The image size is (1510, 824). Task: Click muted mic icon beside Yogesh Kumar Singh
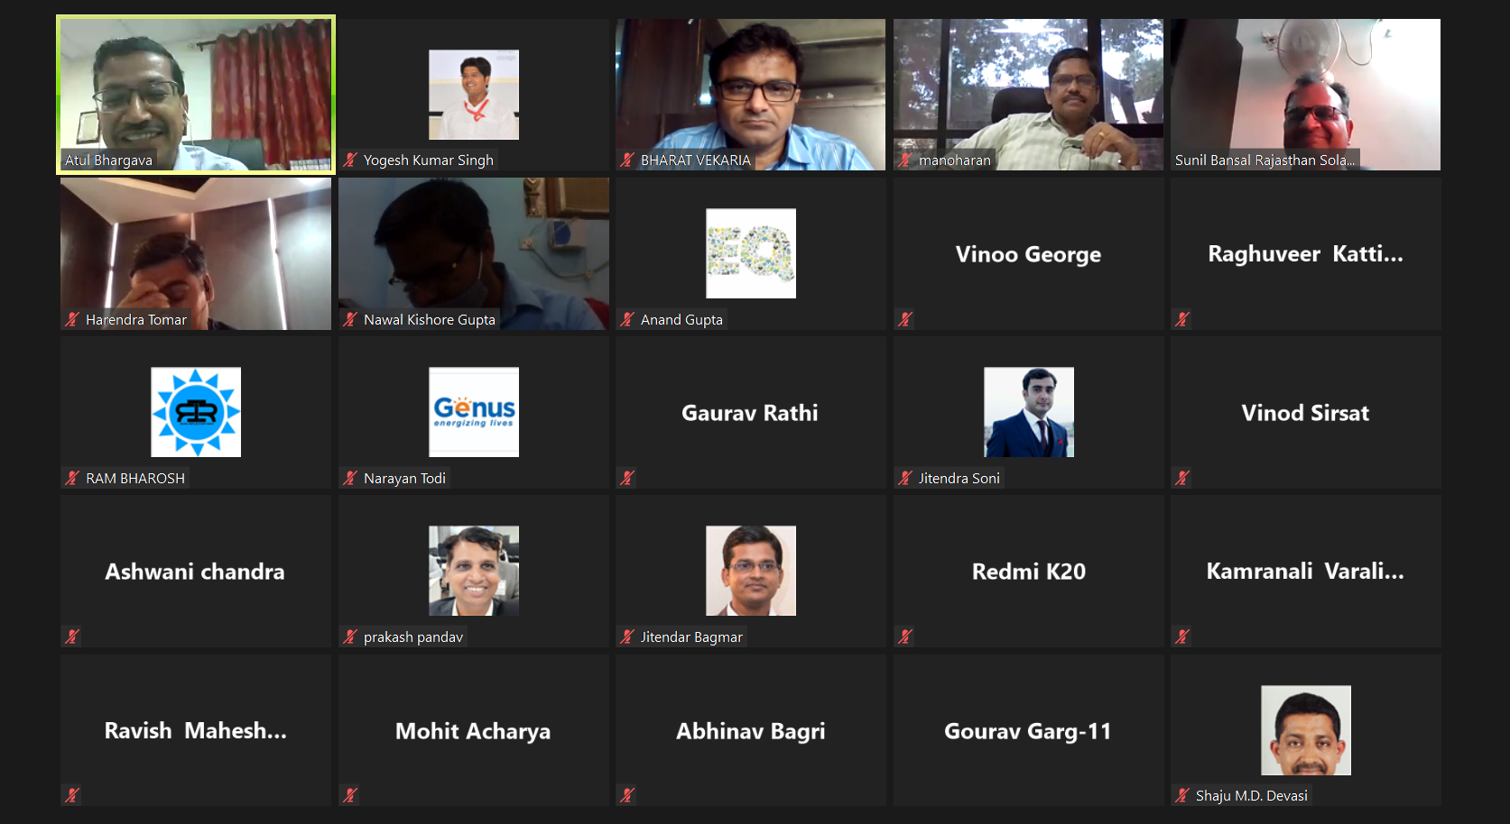pos(350,160)
